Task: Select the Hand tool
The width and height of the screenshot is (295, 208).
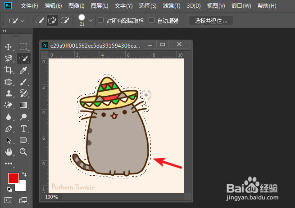Action: [x=8, y=152]
